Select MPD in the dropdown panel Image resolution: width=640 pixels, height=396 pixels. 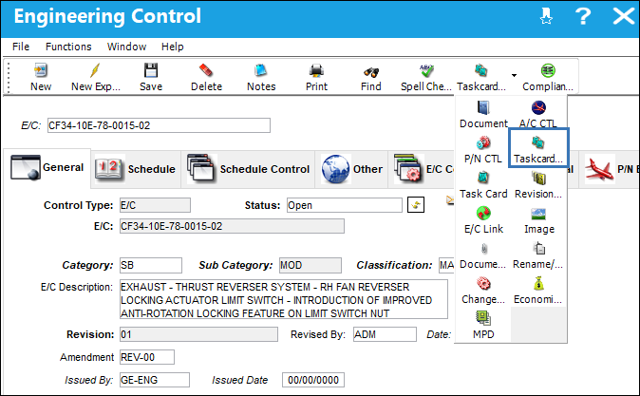click(483, 326)
